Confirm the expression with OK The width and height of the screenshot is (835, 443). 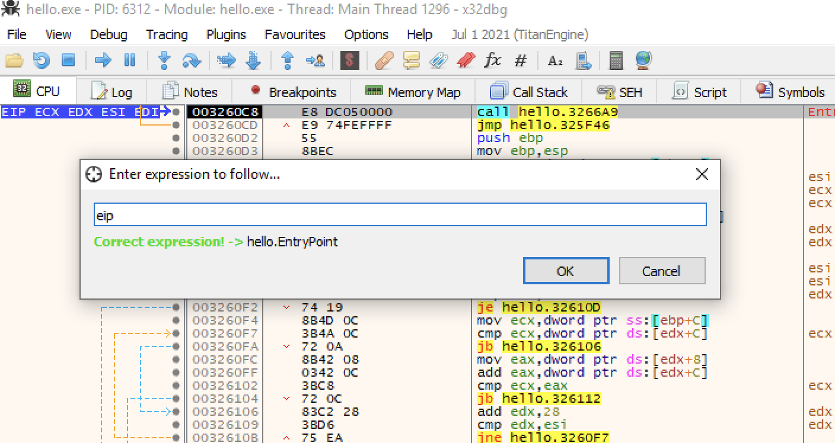566,271
